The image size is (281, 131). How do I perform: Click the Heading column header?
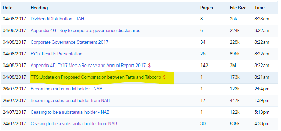[x=39, y=8]
